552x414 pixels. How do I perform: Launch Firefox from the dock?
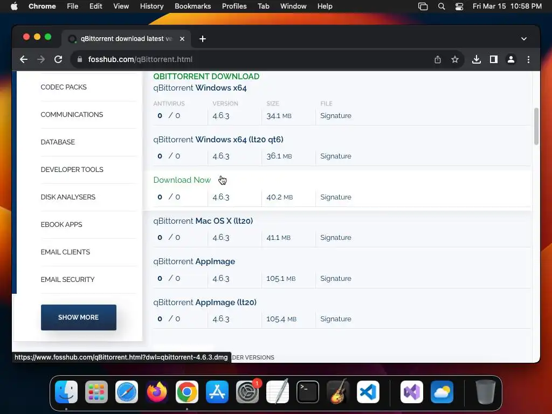tap(157, 392)
